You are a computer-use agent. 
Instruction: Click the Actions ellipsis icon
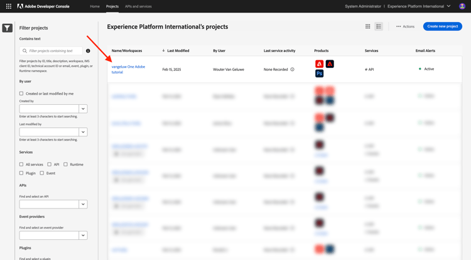pos(398,26)
